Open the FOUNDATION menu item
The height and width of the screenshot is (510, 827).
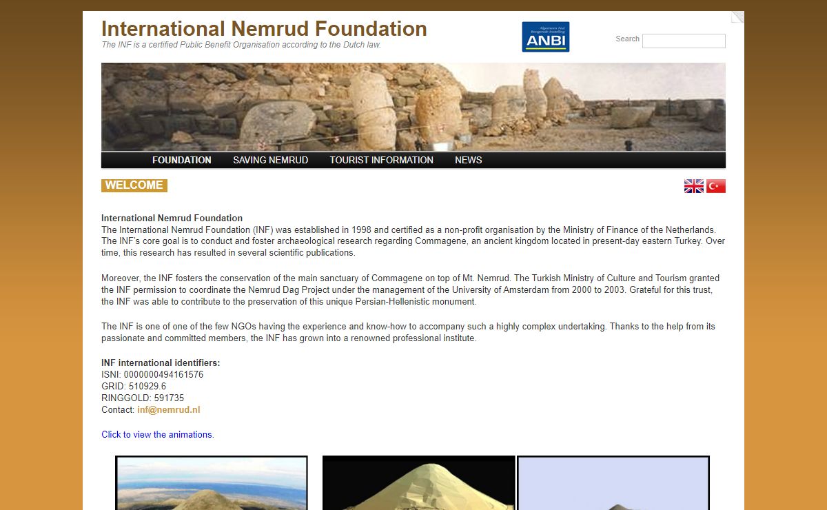click(x=182, y=160)
